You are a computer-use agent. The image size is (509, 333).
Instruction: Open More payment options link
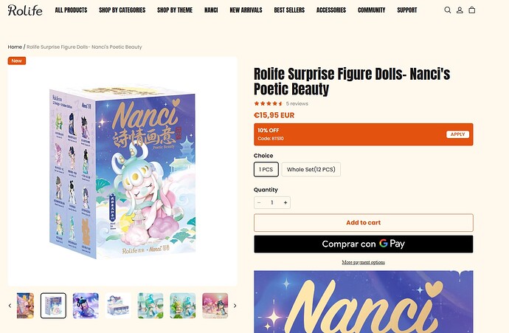(363, 262)
